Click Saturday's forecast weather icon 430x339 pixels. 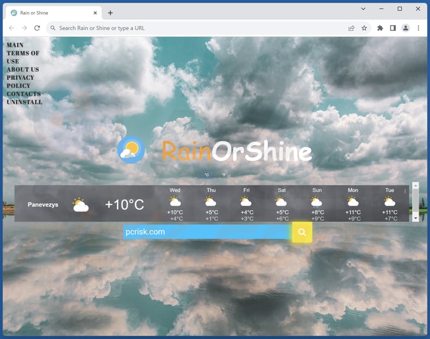(281, 202)
